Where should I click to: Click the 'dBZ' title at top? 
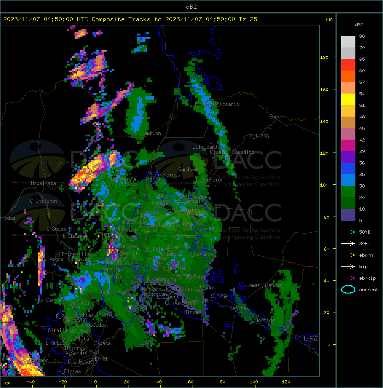(191, 7)
